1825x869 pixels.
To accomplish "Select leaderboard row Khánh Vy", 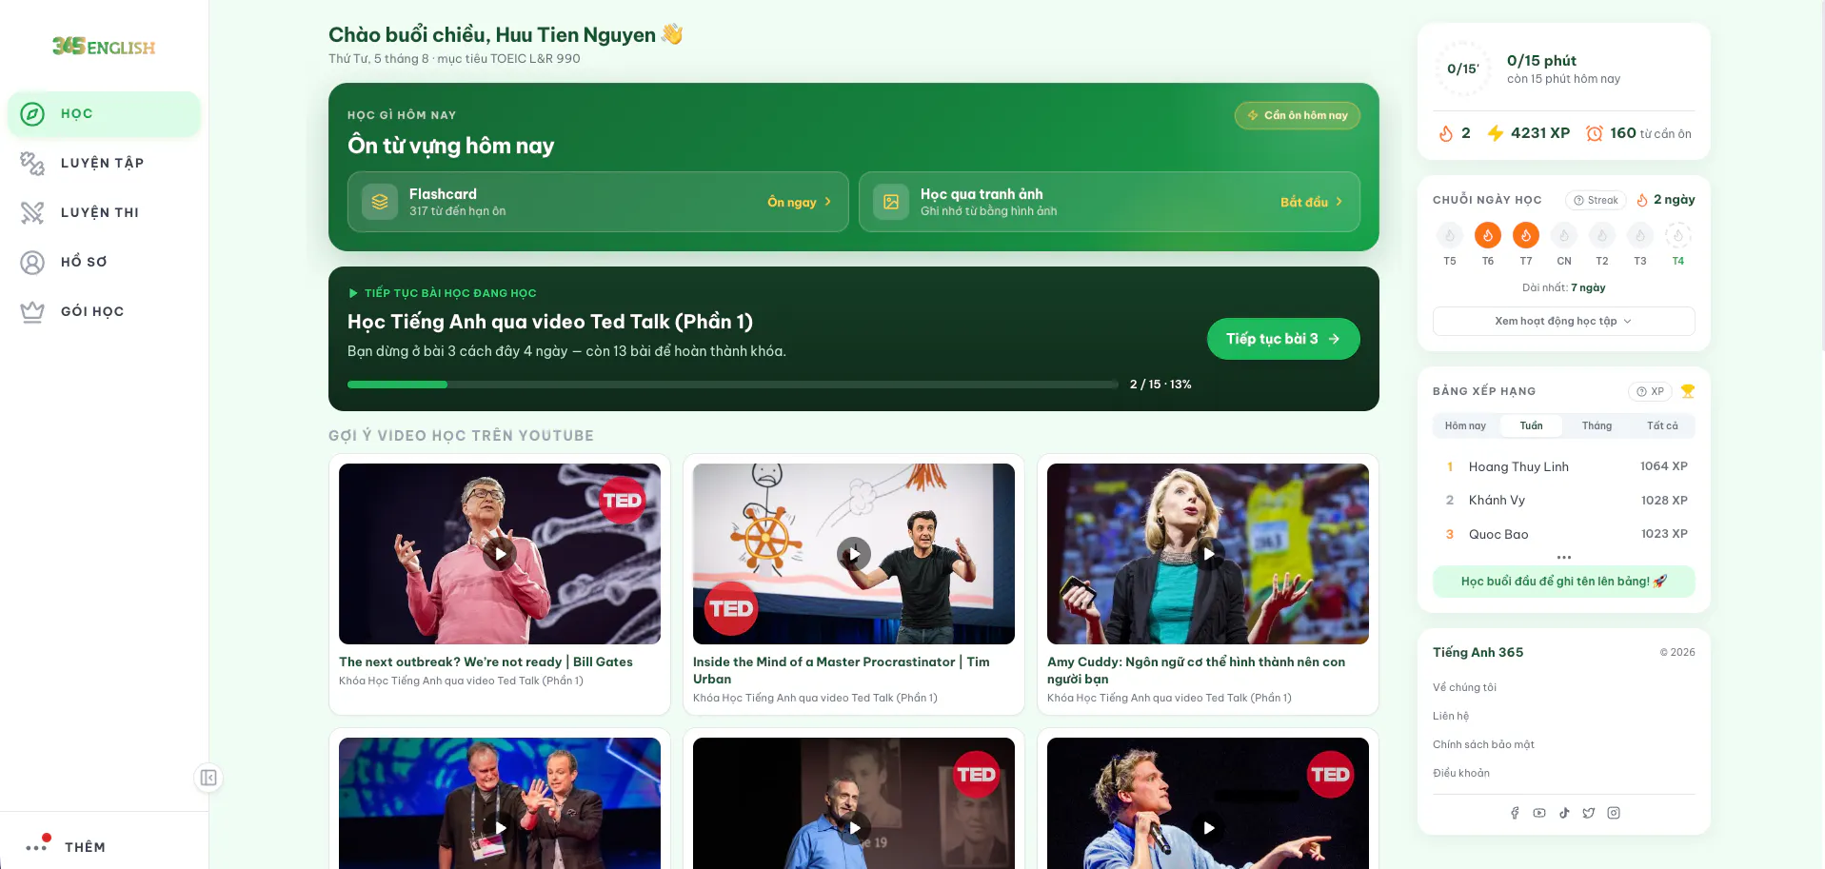I will 1564,501.
